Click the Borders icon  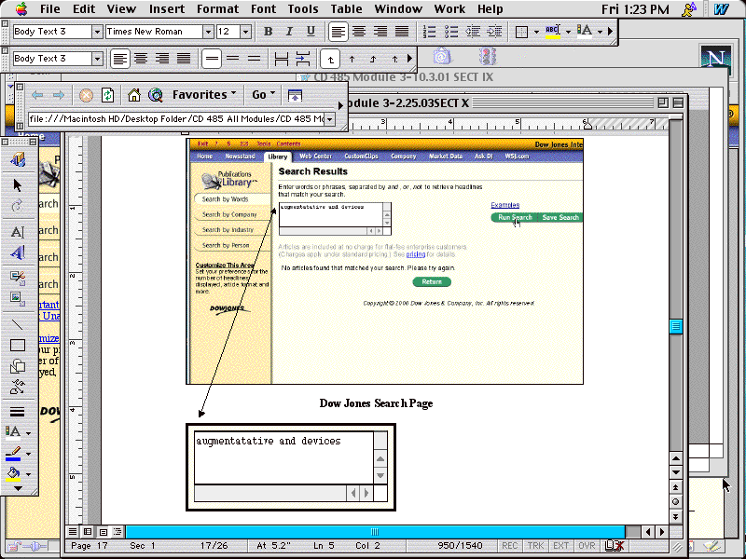pos(522,32)
